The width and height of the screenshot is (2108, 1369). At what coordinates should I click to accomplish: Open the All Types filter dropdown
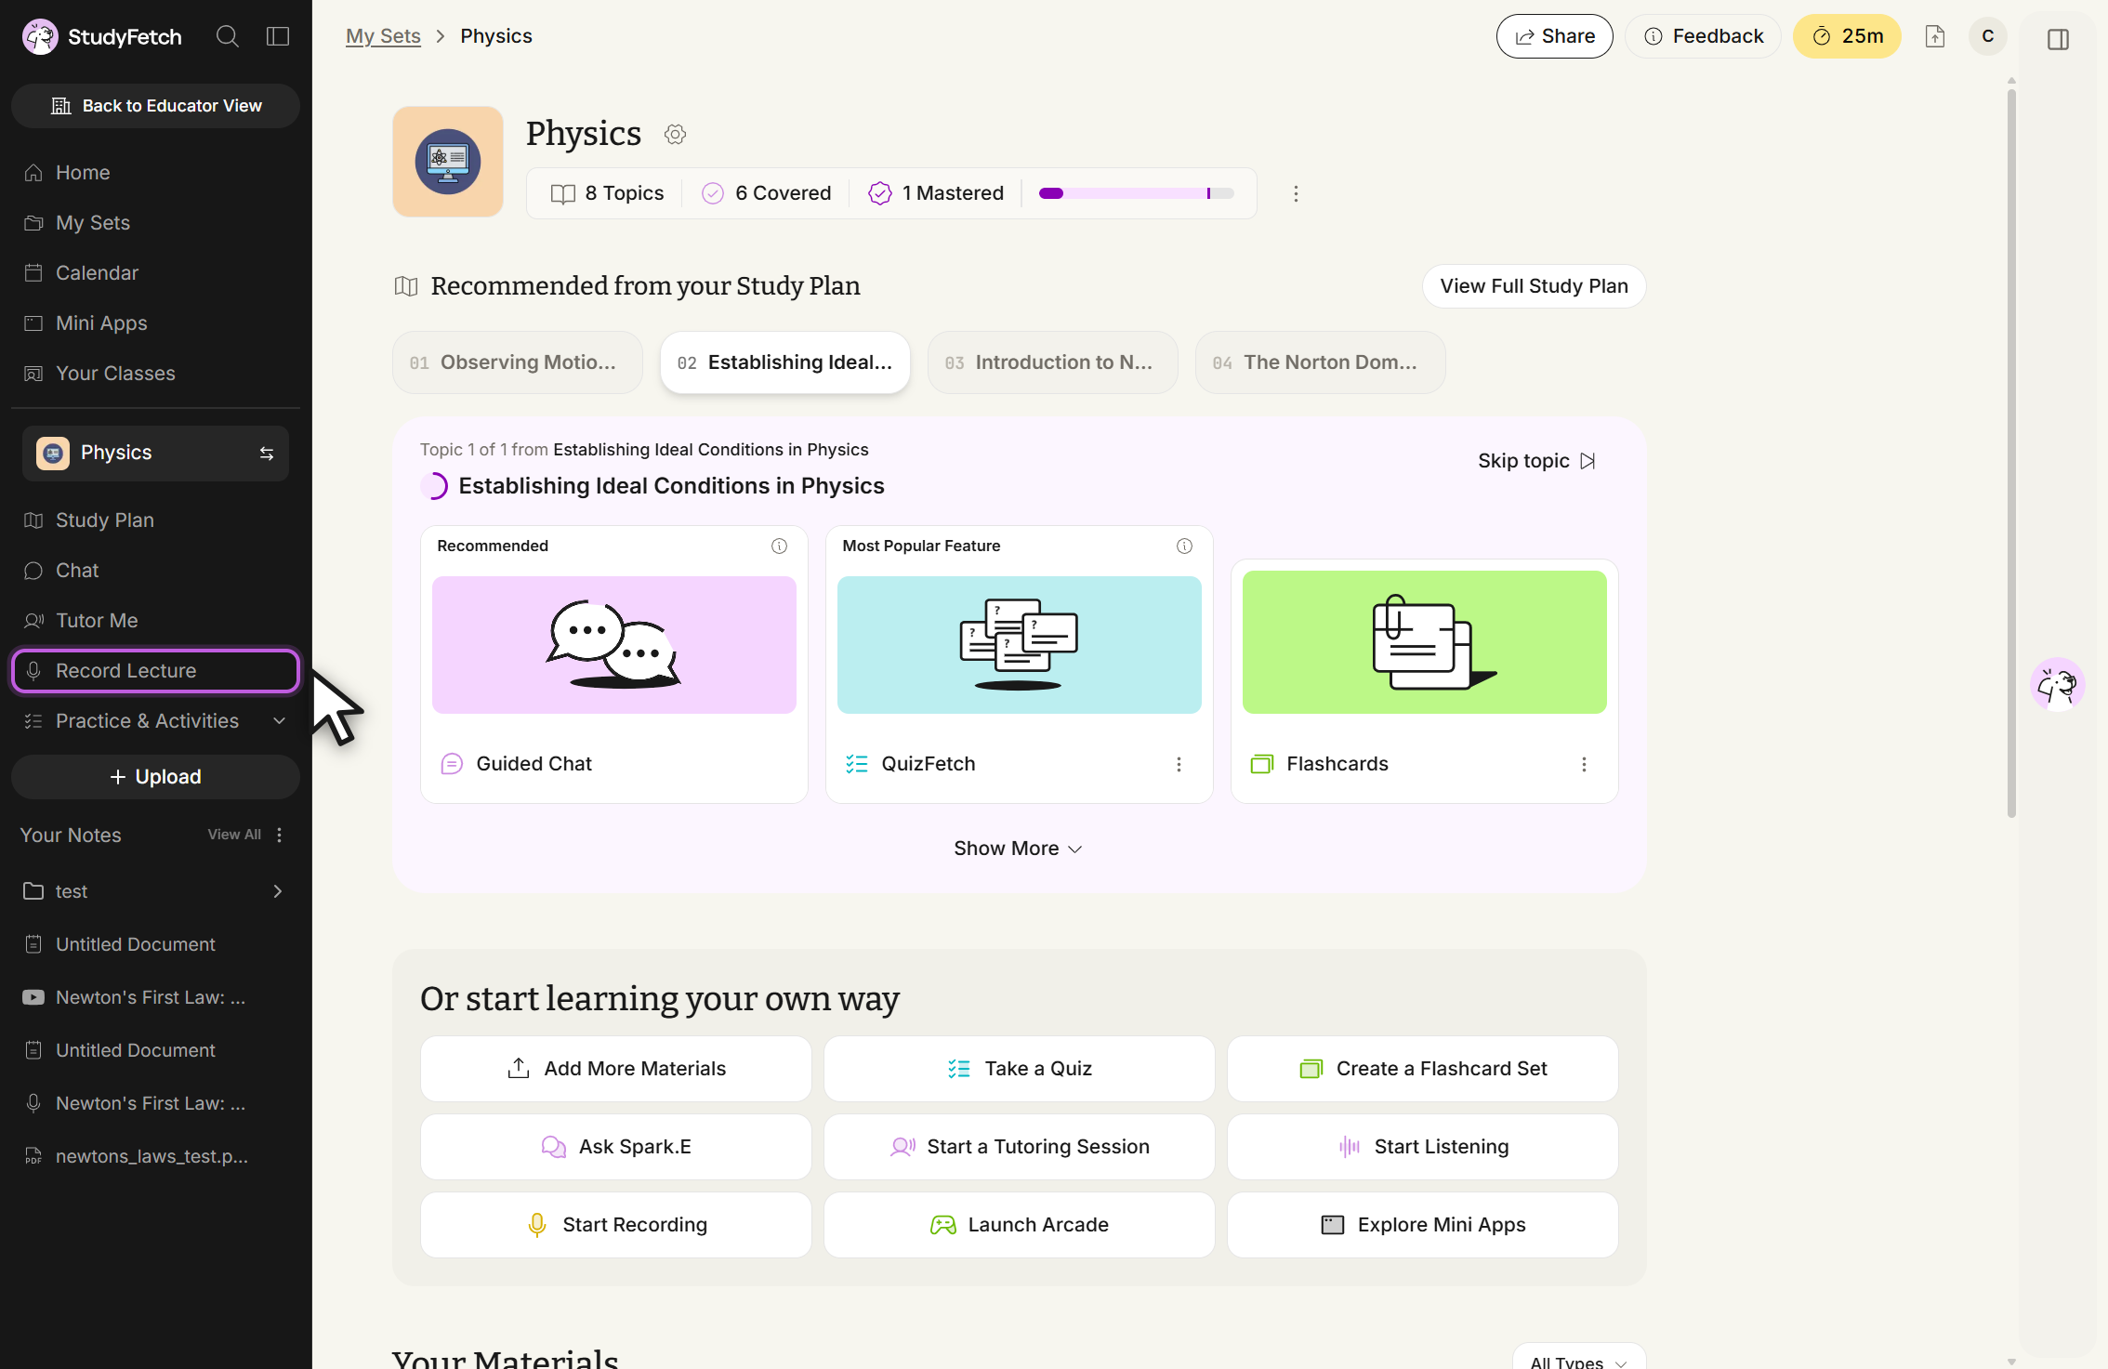[x=1578, y=1361]
